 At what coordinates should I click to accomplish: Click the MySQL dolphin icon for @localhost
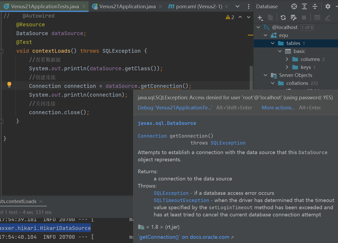[266, 27]
